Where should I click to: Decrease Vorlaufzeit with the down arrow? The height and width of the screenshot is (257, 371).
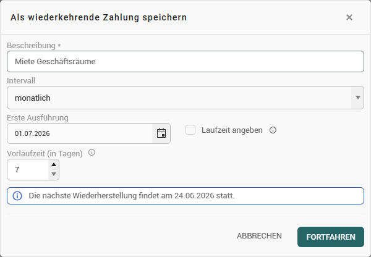click(x=54, y=174)
